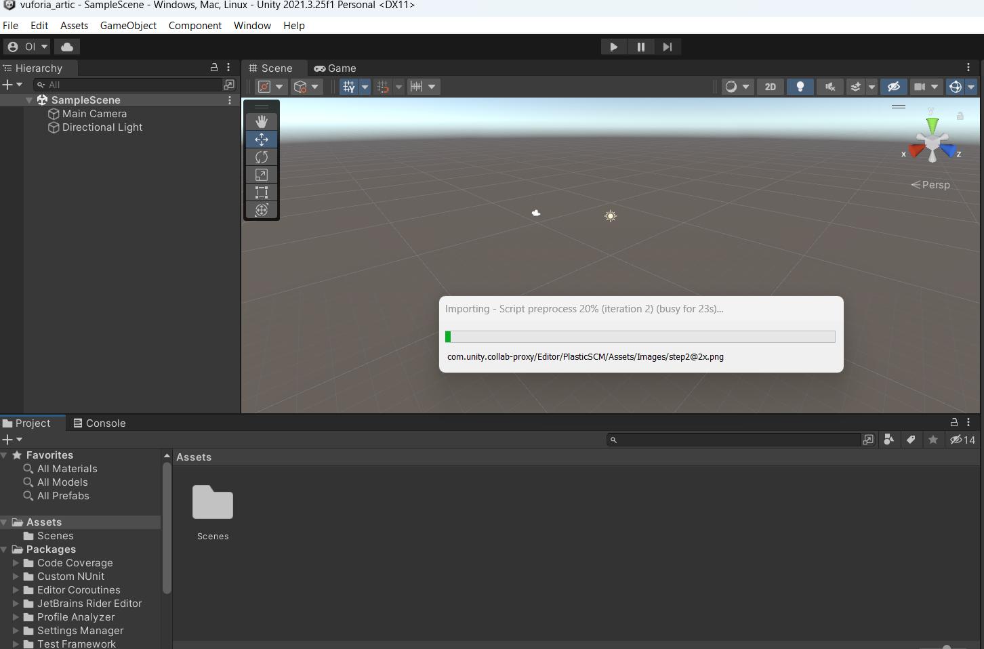Activate the combined Transform tool
984x649 pixels.
pos(262,210)
